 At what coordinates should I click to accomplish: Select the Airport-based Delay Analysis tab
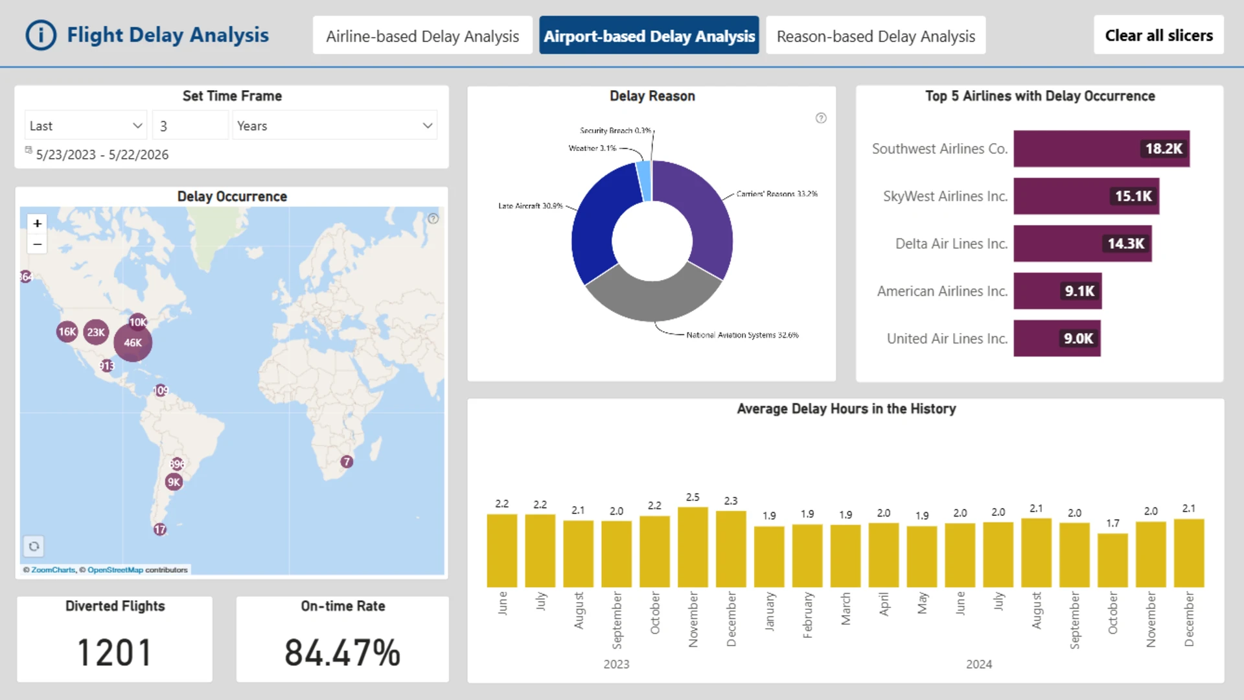649,36
